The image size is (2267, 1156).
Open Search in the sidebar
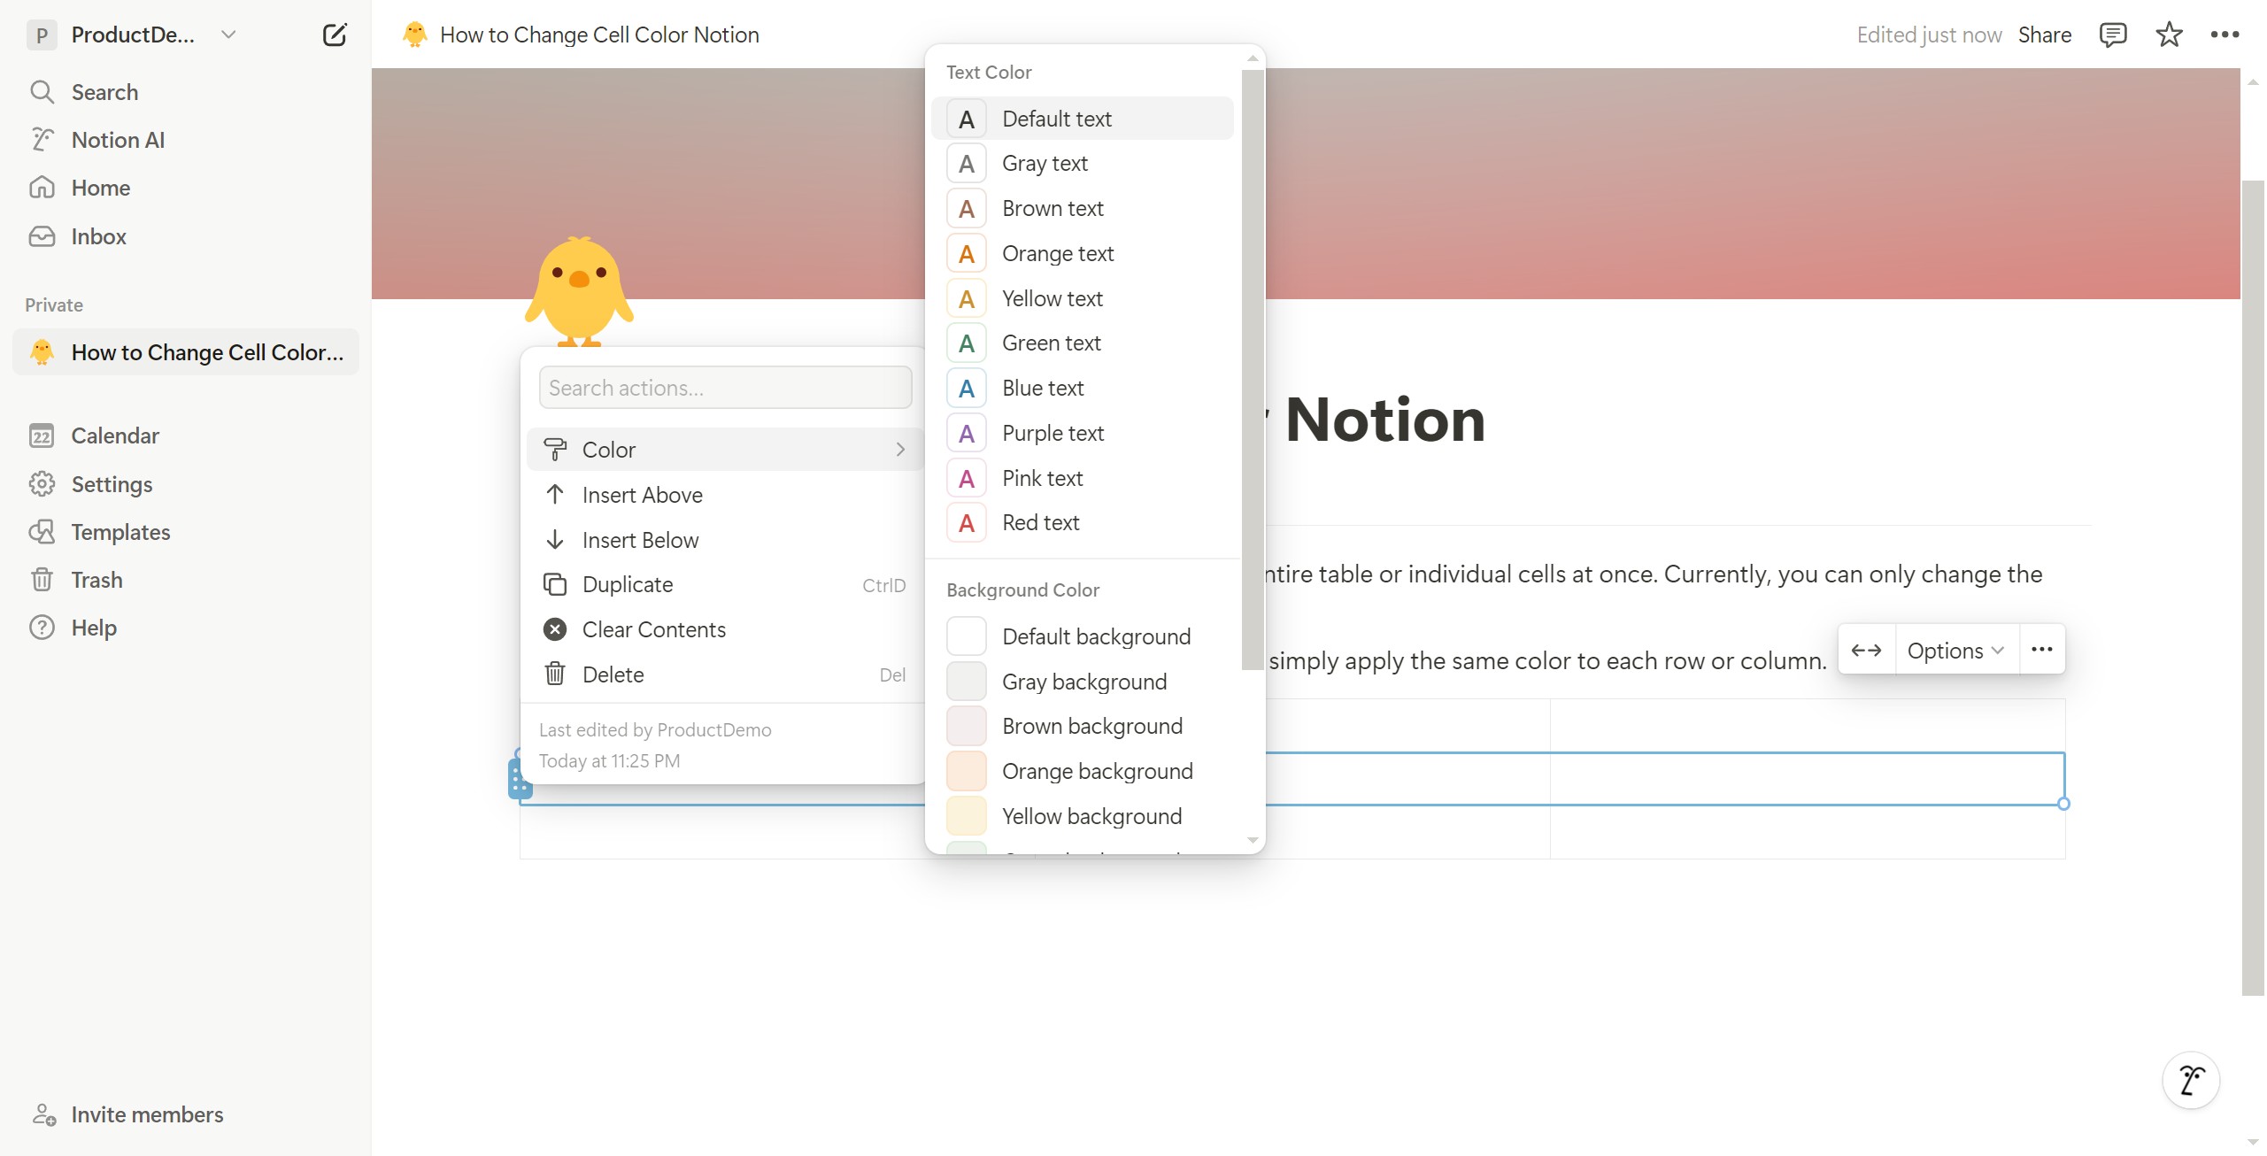tap(186, 92)
